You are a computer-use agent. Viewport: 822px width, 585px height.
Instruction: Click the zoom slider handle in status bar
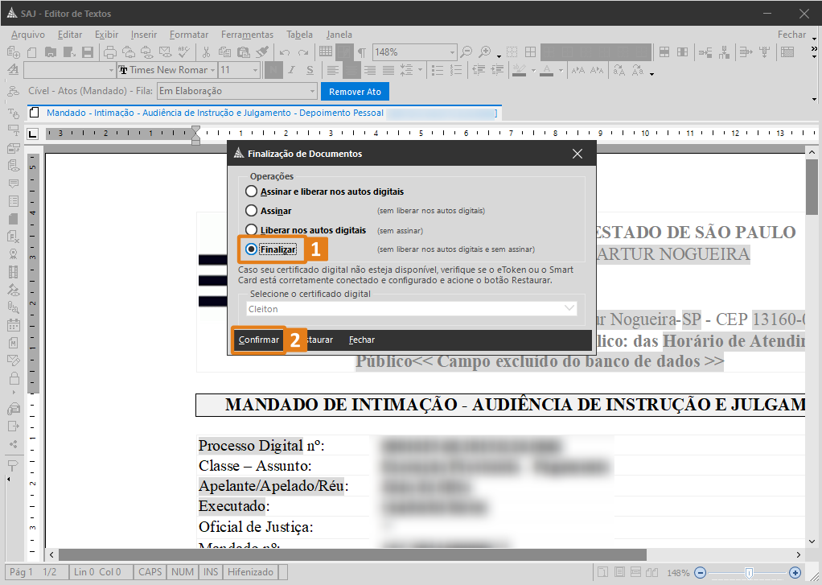tap(749, 573)
